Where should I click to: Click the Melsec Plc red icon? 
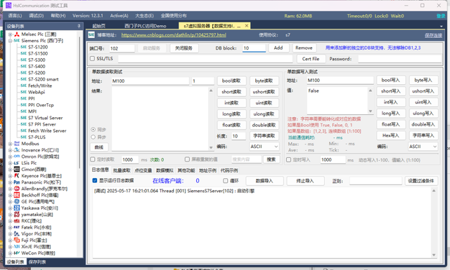click(17, 34)
